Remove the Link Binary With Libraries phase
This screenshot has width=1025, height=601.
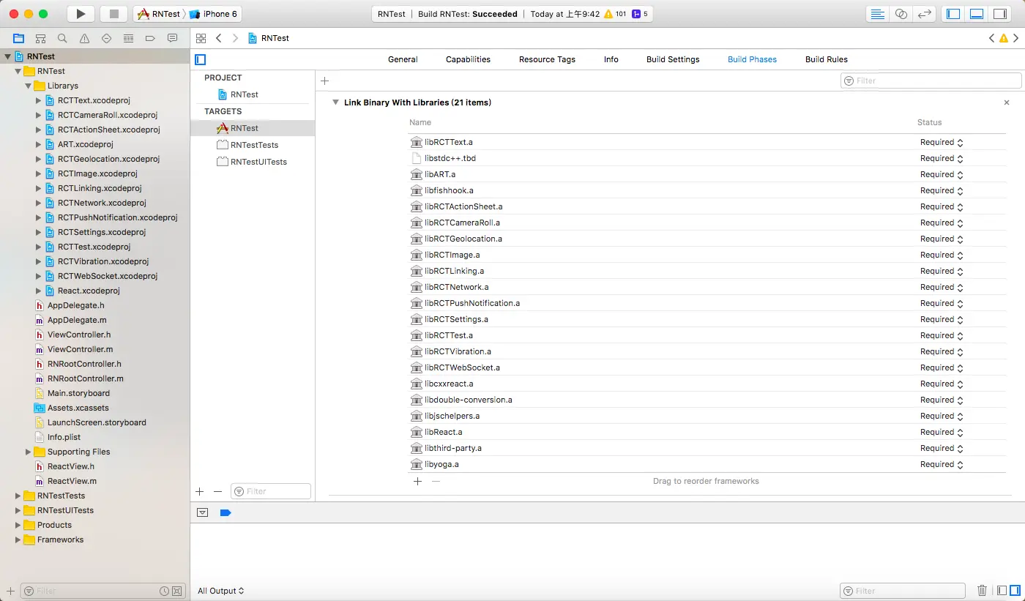(x=1007, y=103)
